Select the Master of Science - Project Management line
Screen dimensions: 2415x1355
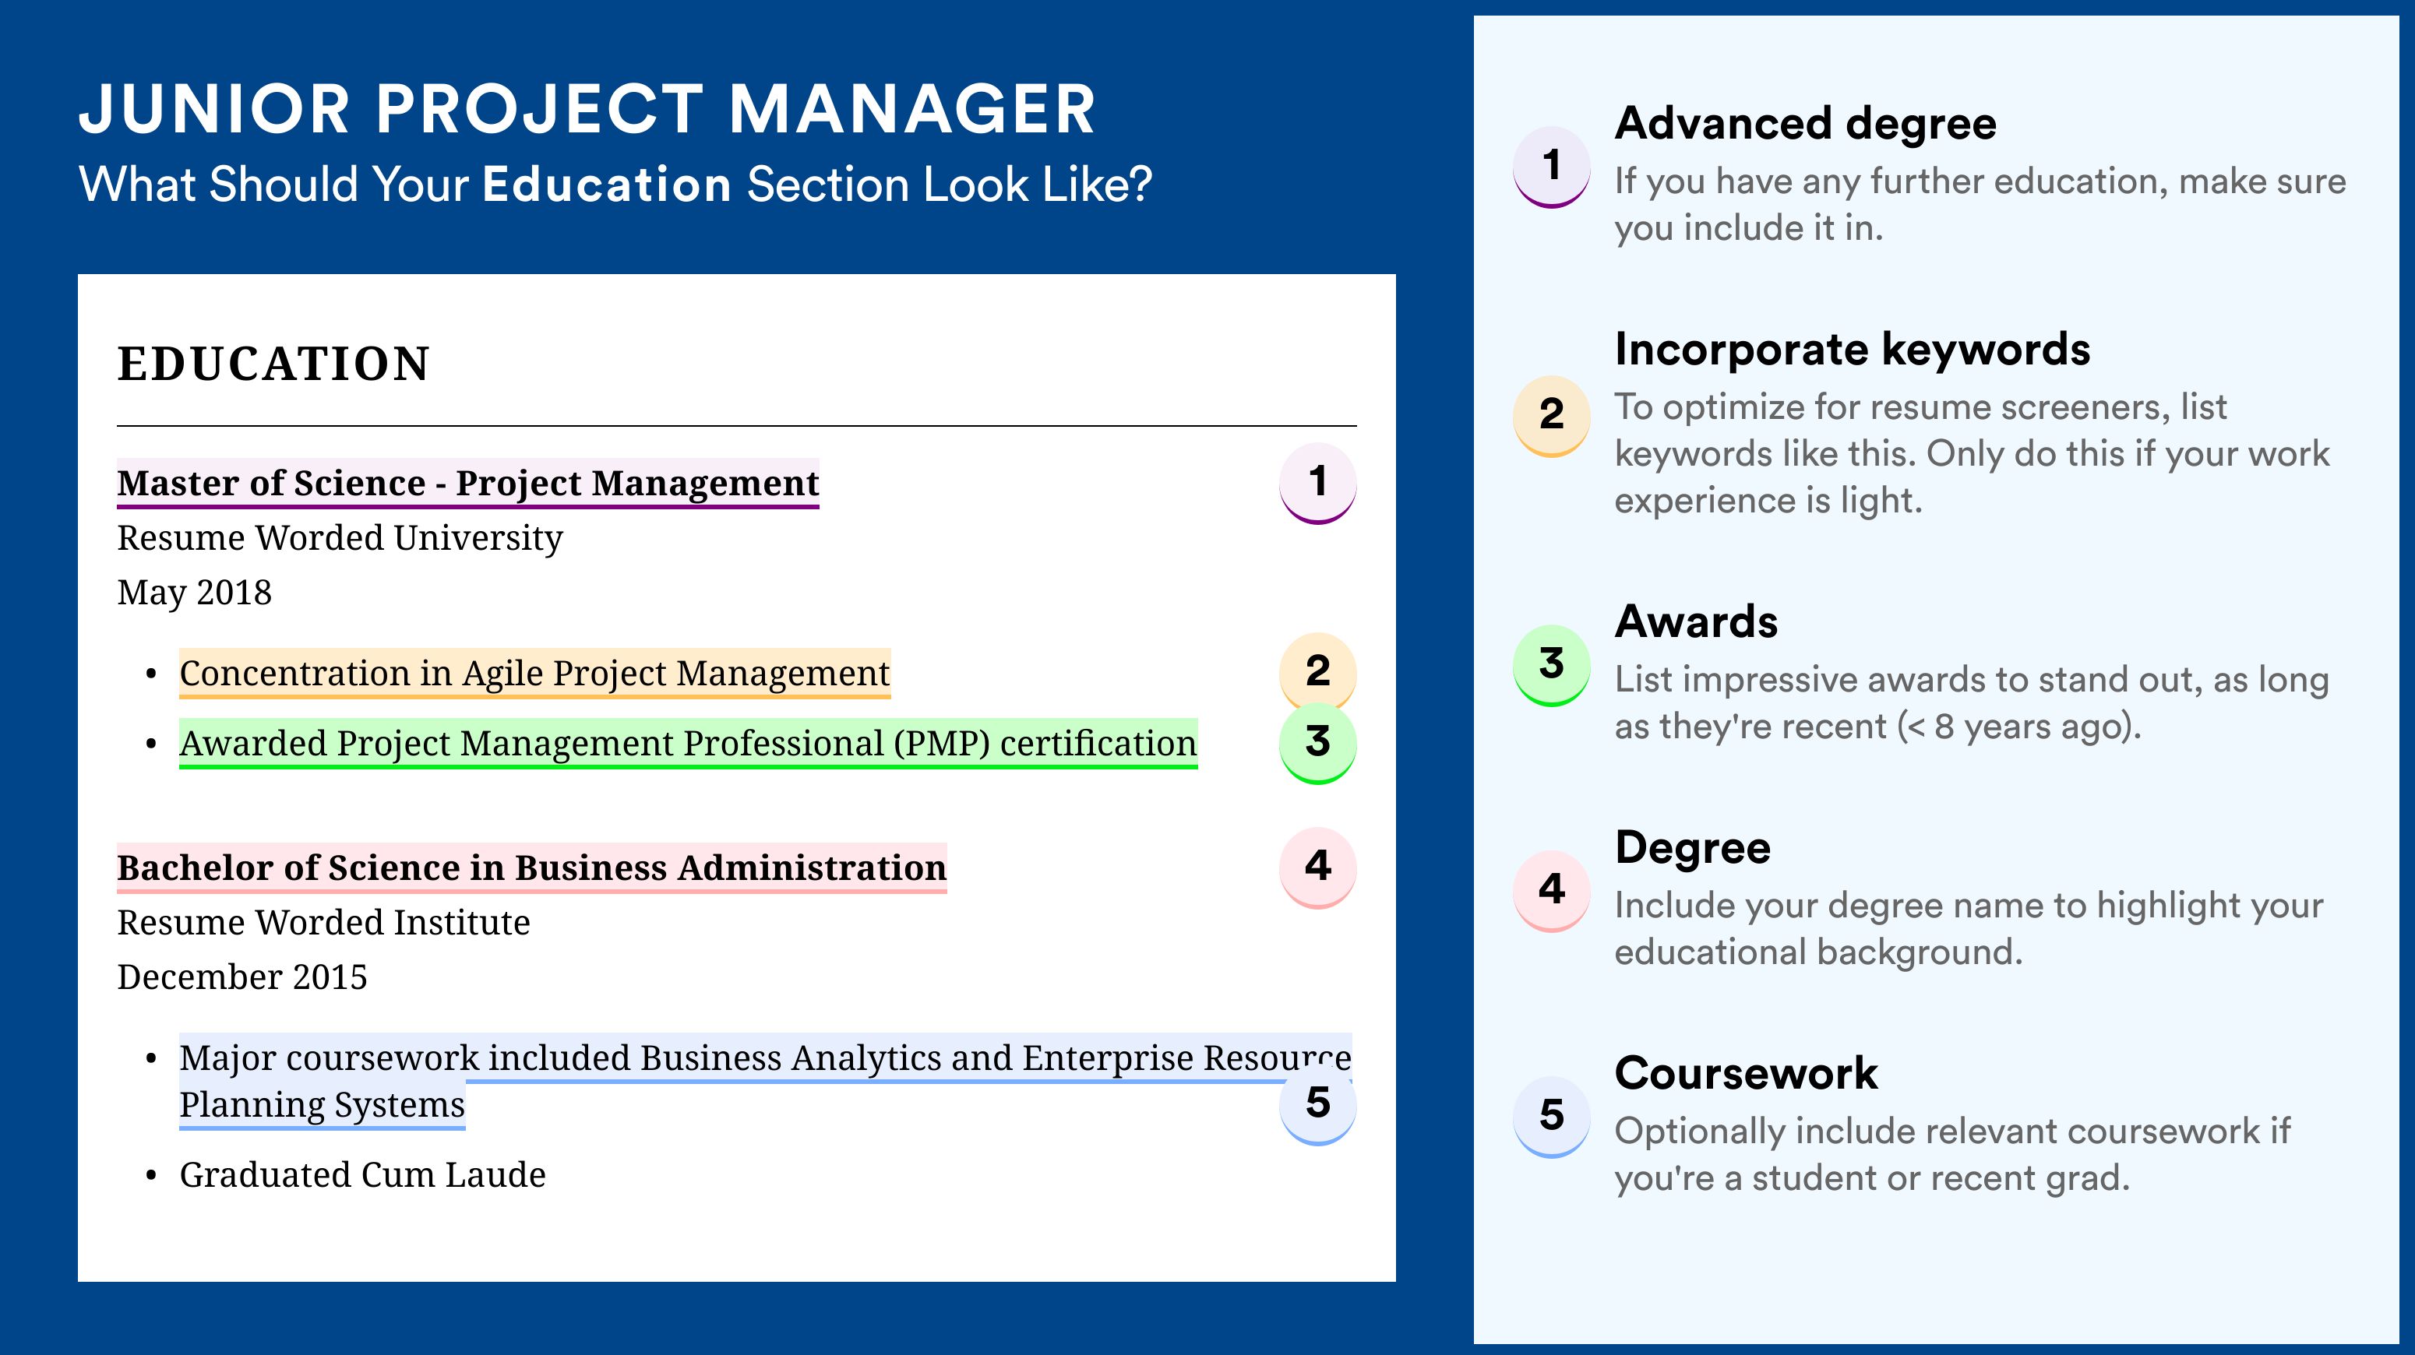468,484
